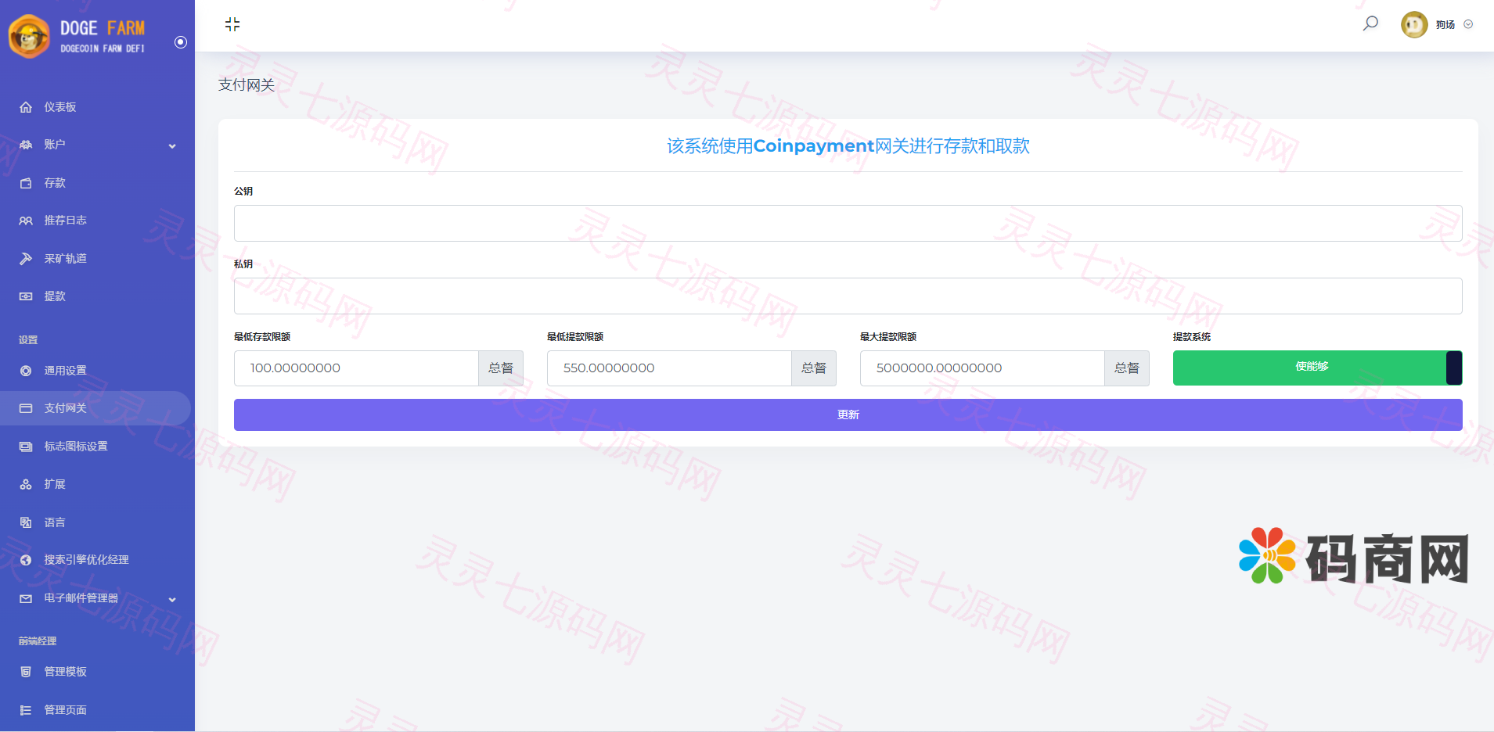The width and height of the screenshot is (1494, 732).
Task: Click into the 公钥 input field
Action: click(x=848, y=223)
